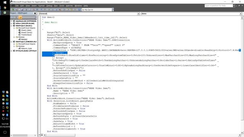This screenshot has width=244, height=137.
Task: Click Copy icon in VBA toolbar
Action: [30, 10]
